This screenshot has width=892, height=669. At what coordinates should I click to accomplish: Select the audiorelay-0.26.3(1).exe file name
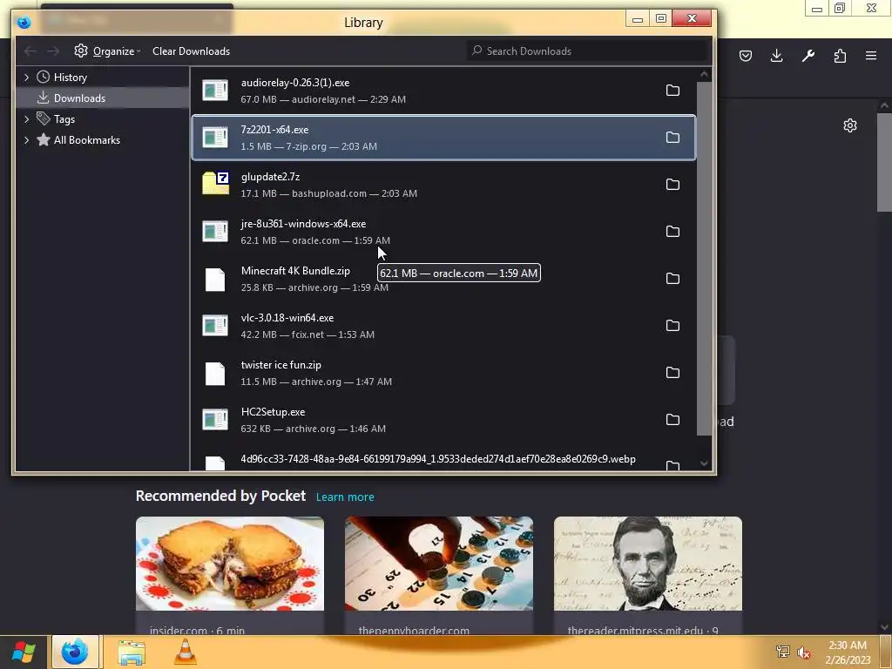pos(295,83)
